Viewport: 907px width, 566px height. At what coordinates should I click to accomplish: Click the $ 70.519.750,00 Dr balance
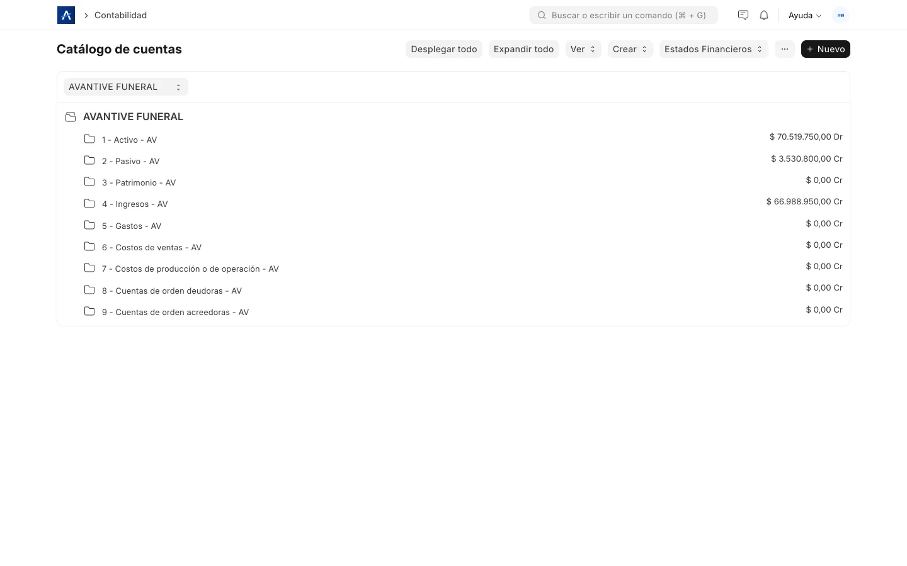(x=806, y=136)
